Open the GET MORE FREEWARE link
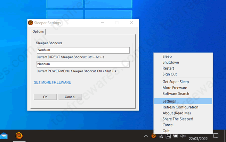This screenshot has width=226, height=142. tap(52, 82)
